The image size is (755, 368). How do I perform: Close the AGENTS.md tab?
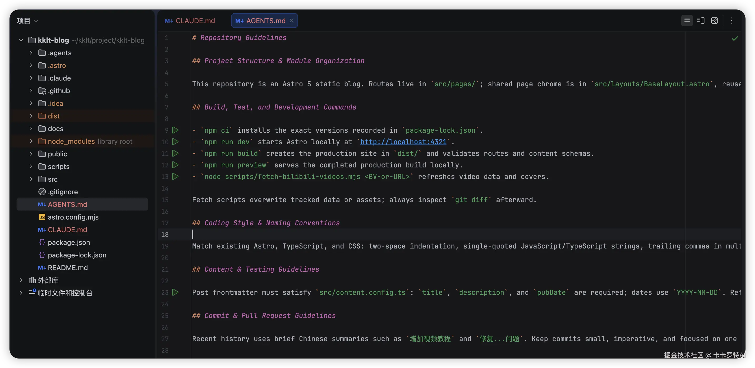pos(292,21)
